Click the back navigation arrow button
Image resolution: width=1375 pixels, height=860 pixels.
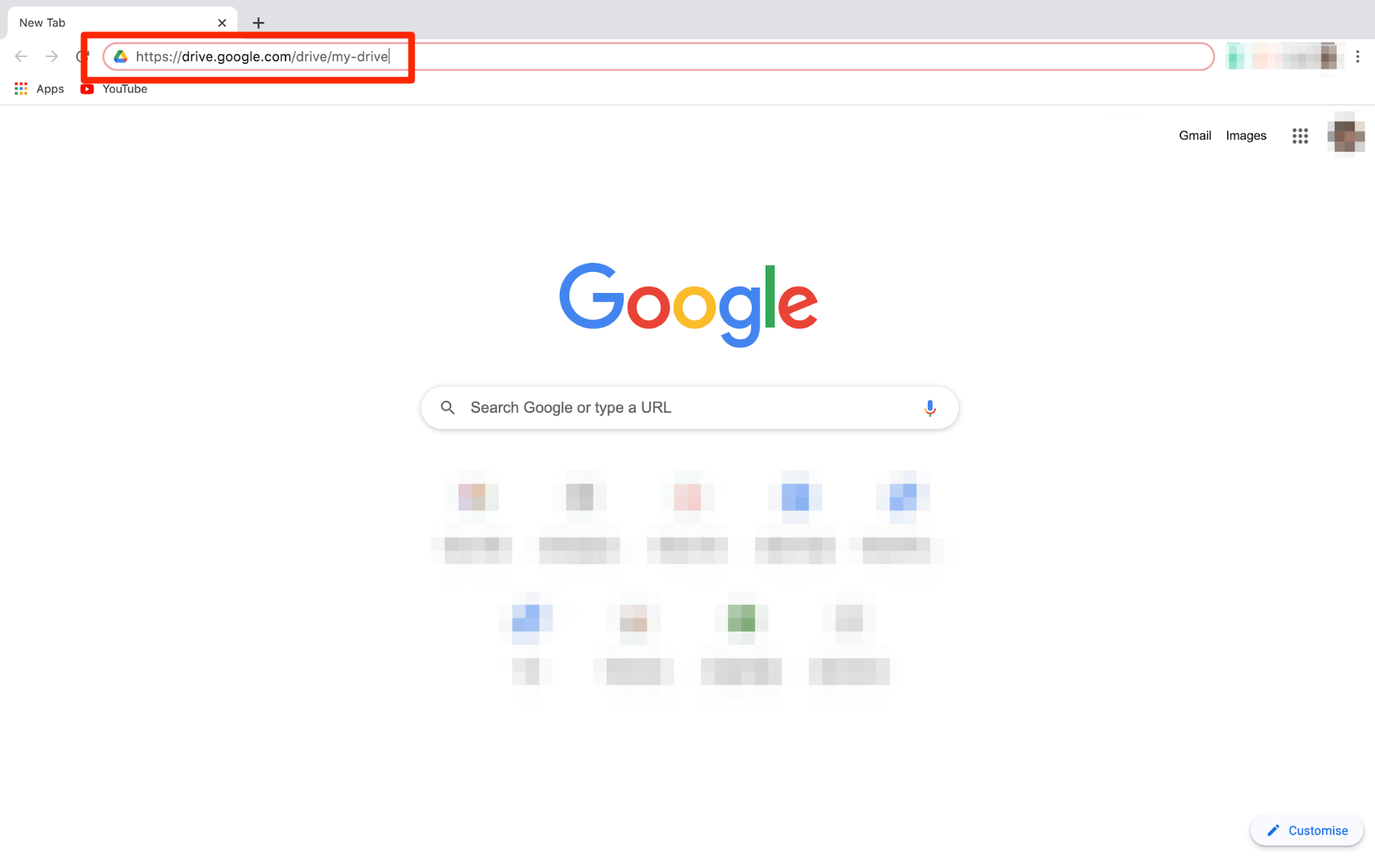click(x=21, y=56)
